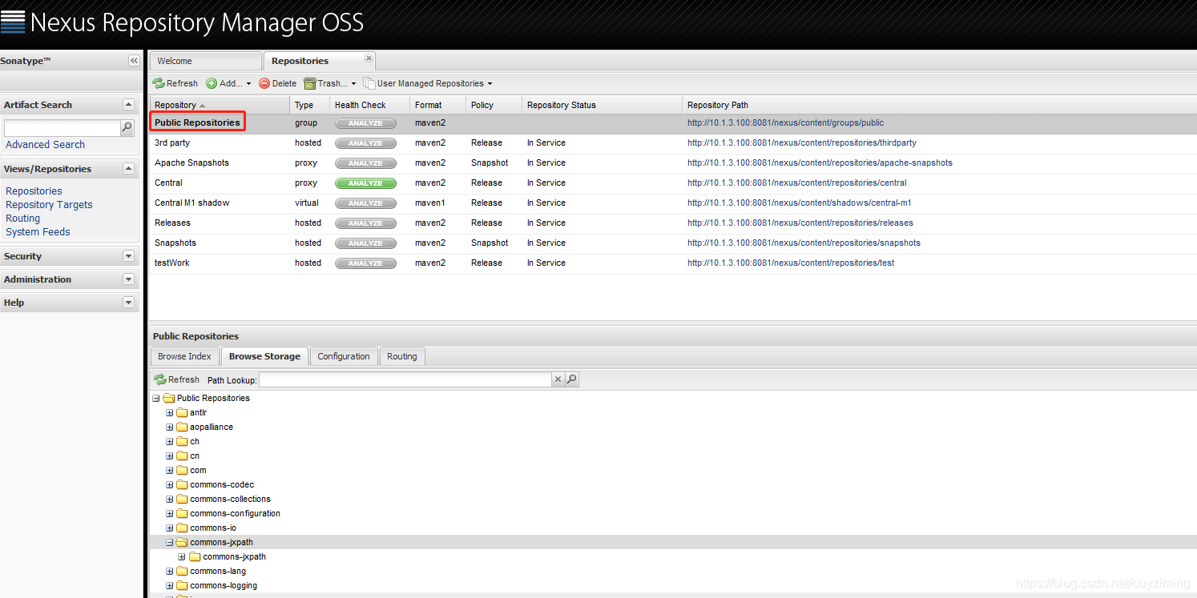
Task: Close the Repositories tab with its X
Action: pos(369,58)
